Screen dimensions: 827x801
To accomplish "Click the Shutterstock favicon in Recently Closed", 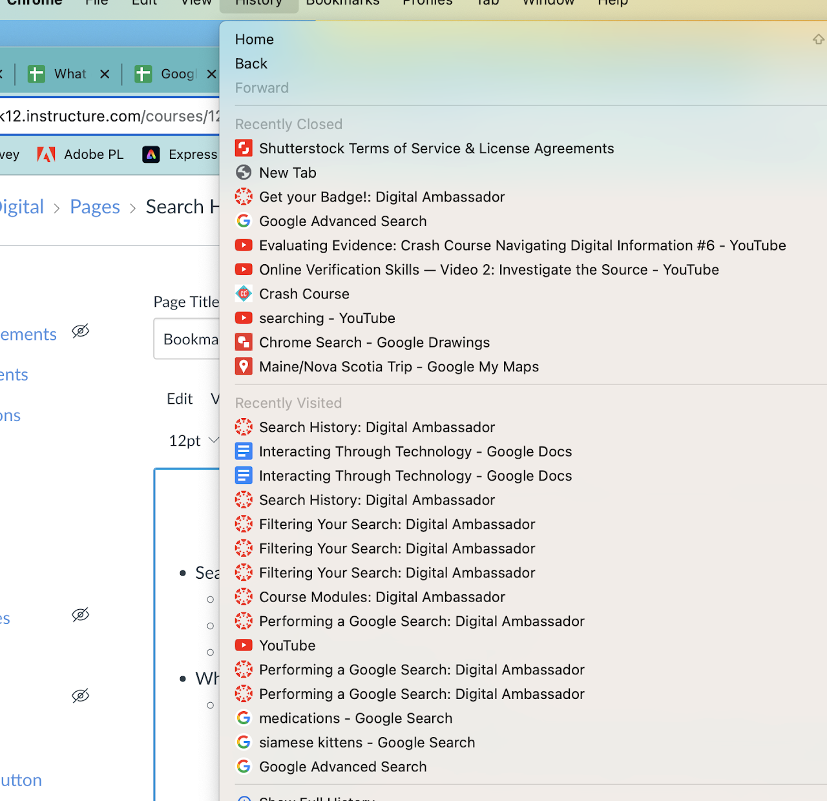I will coord(244,149).
